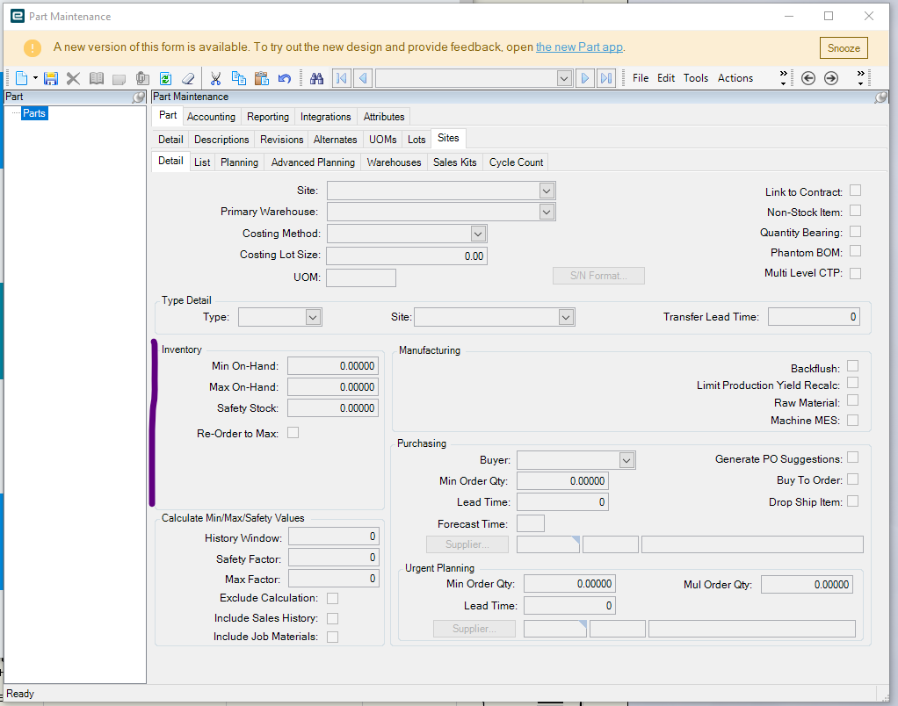Enable the Non-Stock Item checkbox
This screenshot has height=706, width=898.
855,211
